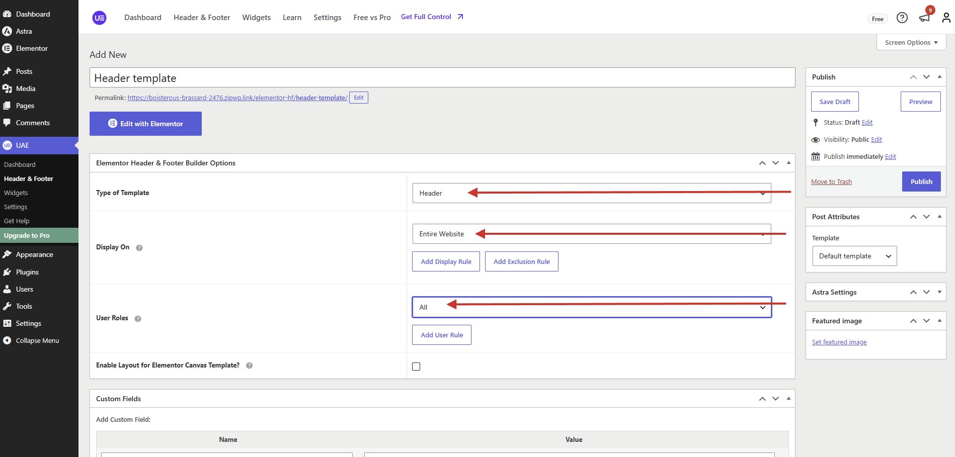
Task: Open the help question mark icon in header
Action: [902, 18]
